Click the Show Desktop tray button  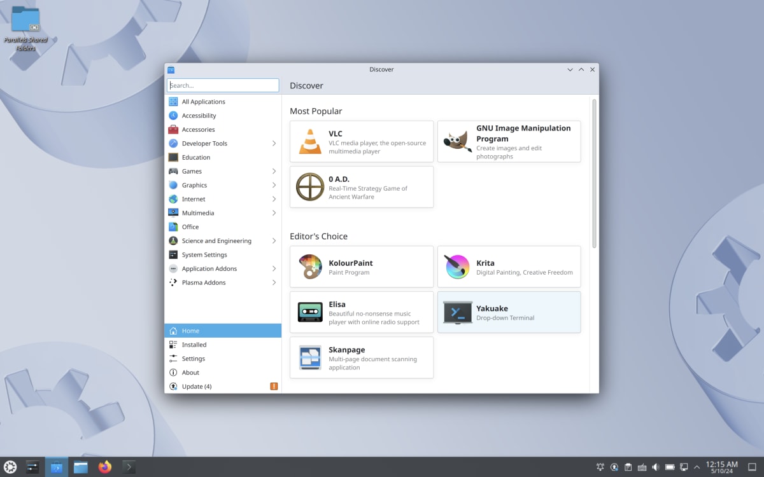tap(752, 467)
